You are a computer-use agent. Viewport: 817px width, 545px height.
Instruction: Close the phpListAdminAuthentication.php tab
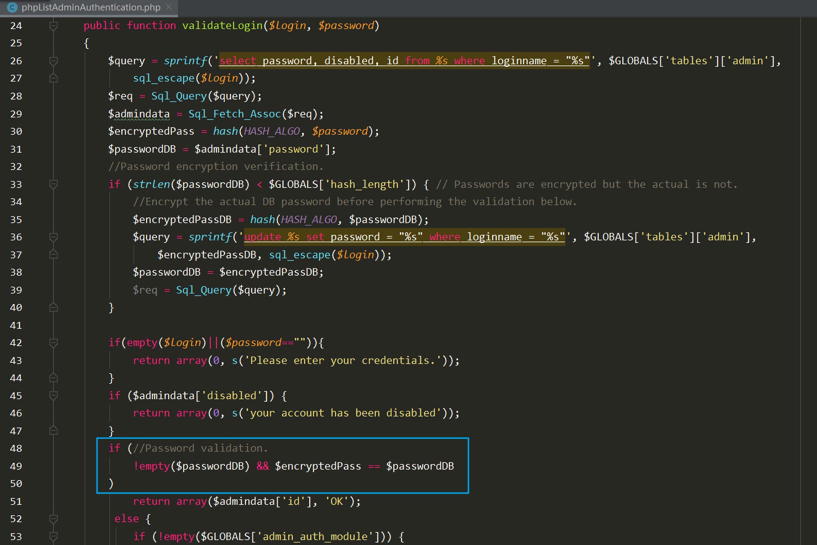[169, 7]
